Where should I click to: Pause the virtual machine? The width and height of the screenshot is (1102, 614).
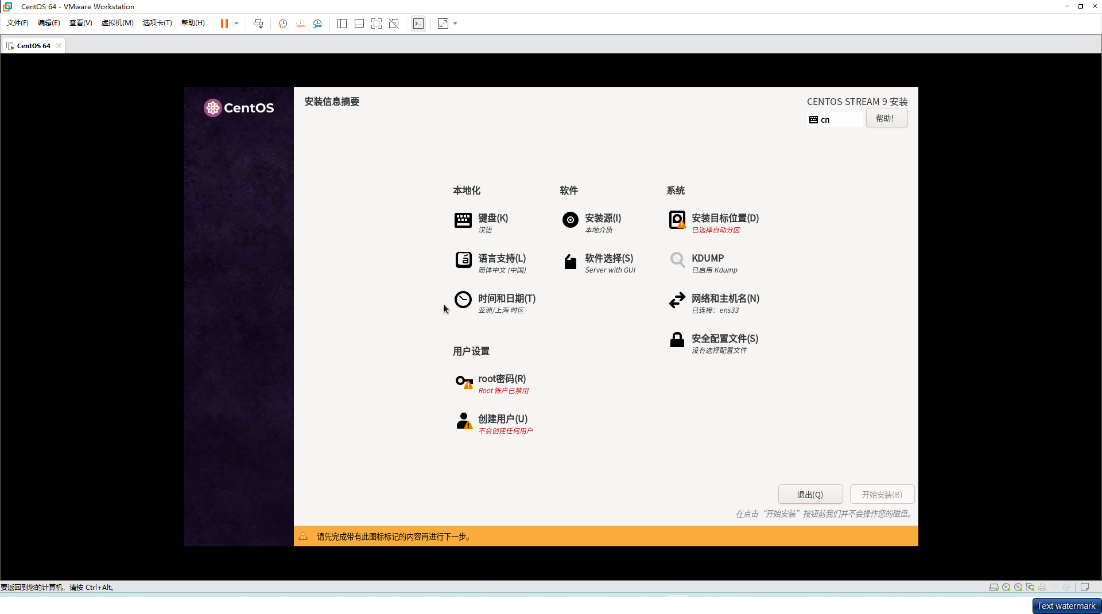click(224, 24)
